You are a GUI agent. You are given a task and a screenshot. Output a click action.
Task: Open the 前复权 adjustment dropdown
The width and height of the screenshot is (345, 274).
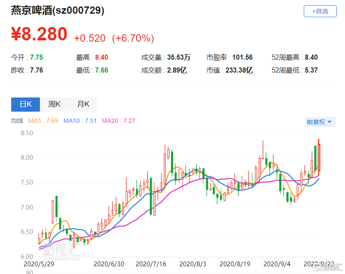click(x=320, y=122)
